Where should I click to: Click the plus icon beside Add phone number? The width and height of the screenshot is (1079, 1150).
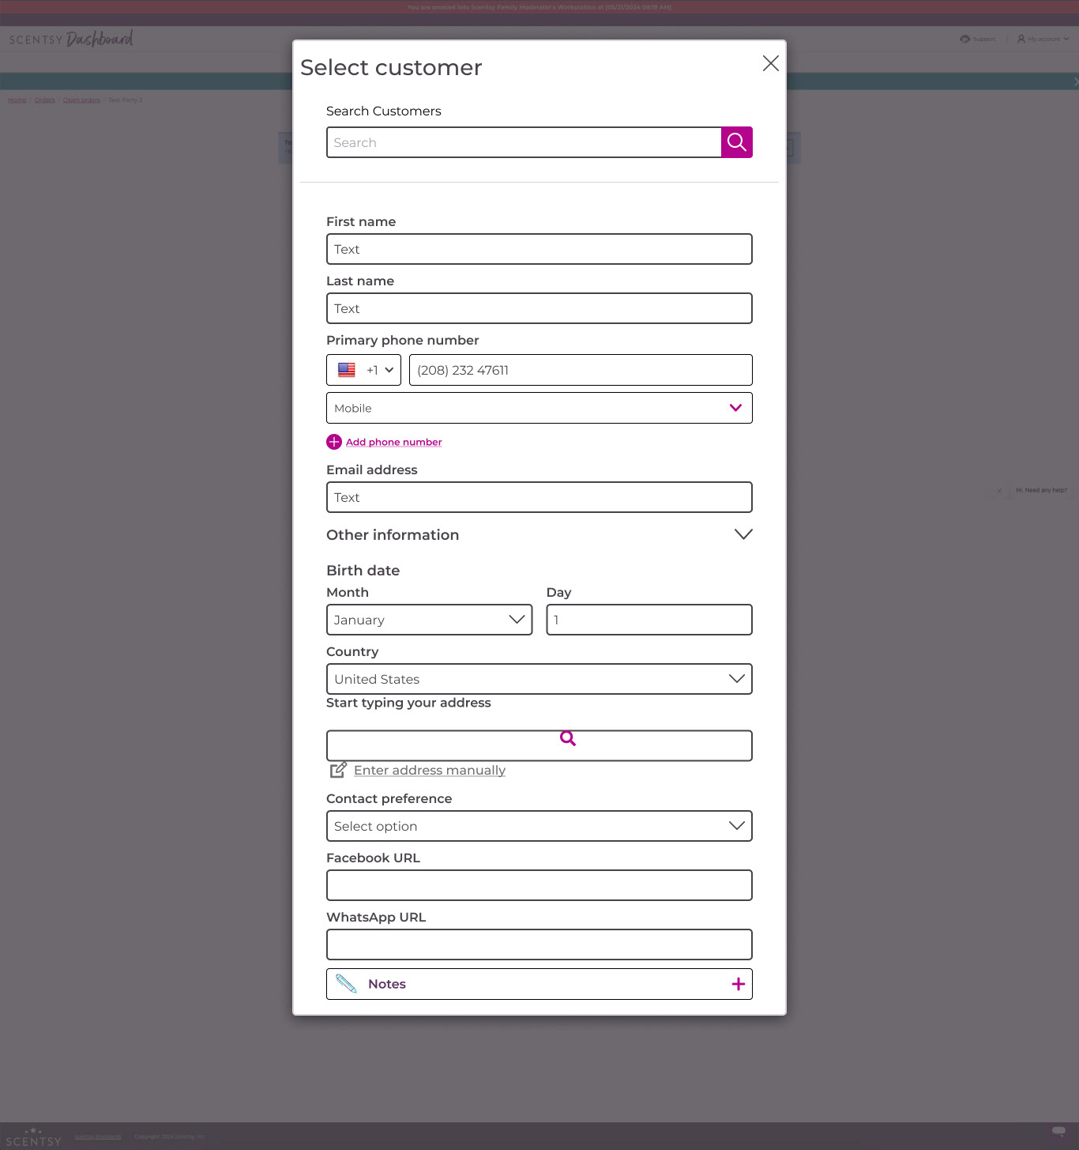tap(334, 442)
